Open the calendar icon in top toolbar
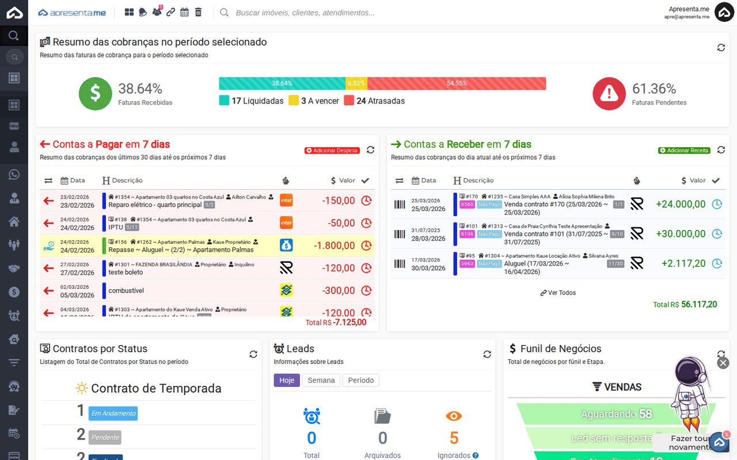Screen dimensions: 737x460 [x=184, y=12]
